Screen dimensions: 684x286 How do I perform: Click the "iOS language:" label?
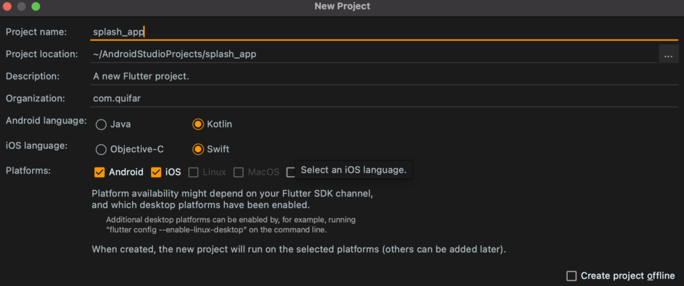tap(37, 145)
